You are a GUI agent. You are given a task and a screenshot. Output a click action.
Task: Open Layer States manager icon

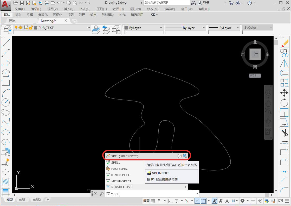tap(116, 29)
